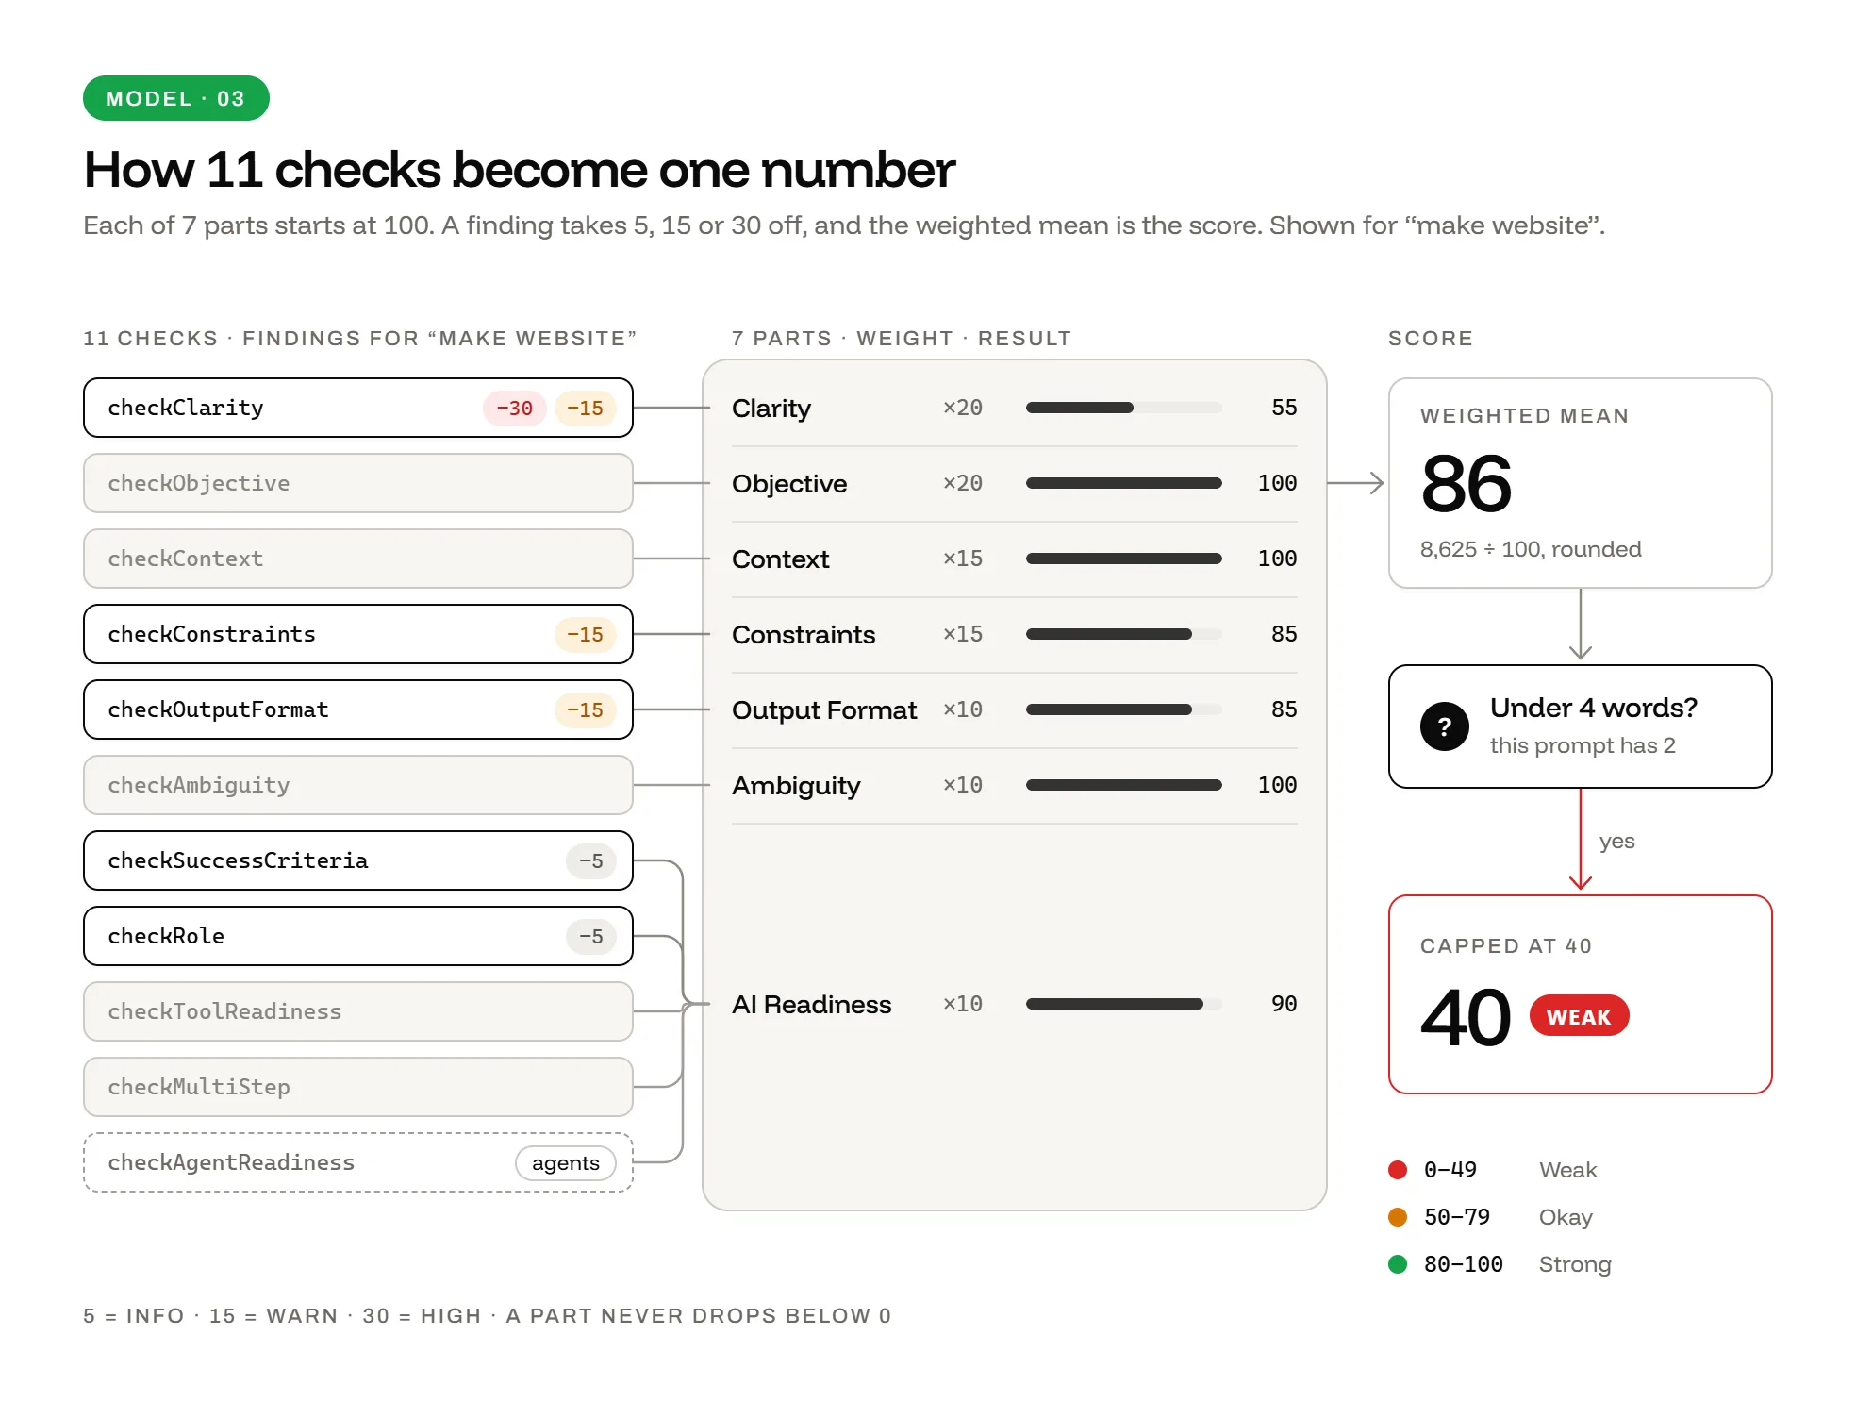Select the checkClarity card
The image size is (1856, 1419).
pos(358,408)
